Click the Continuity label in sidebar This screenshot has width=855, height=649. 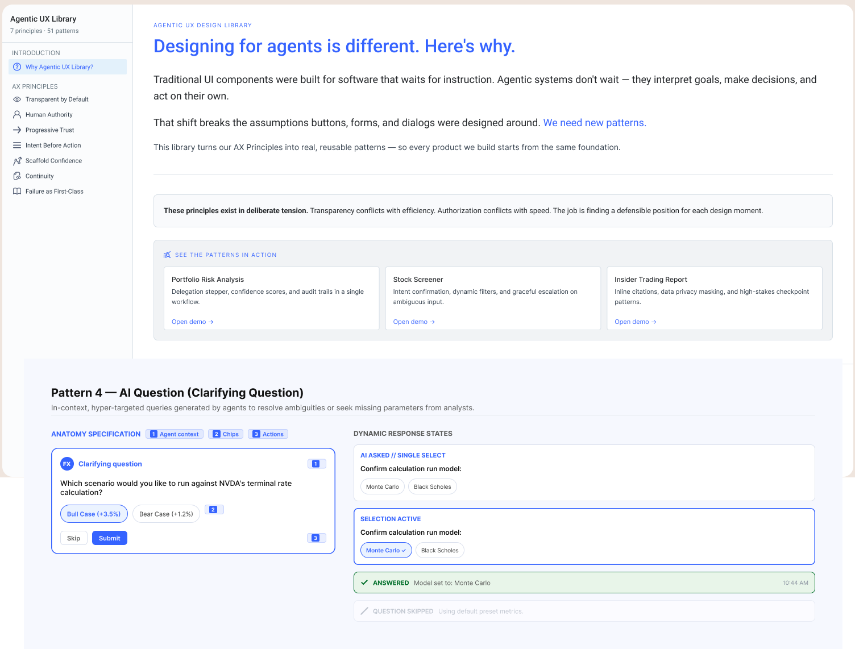[40, 176]
